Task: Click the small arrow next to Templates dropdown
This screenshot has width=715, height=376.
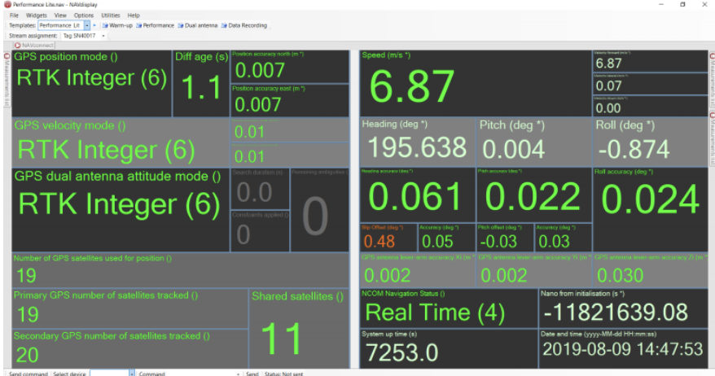Action: click(94, 25)
